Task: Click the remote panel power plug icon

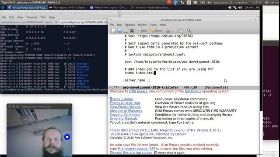Action: 230,7
